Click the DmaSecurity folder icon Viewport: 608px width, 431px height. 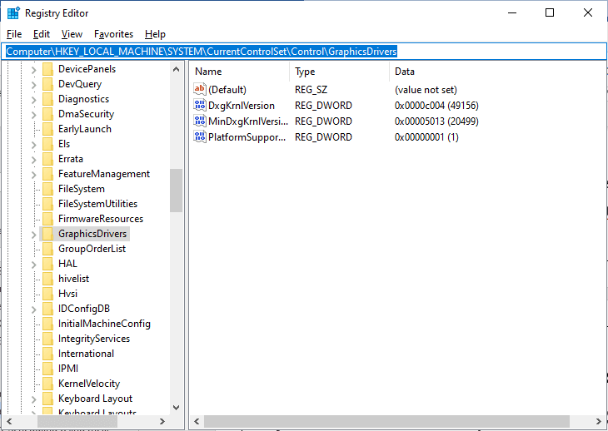[47, 114]
